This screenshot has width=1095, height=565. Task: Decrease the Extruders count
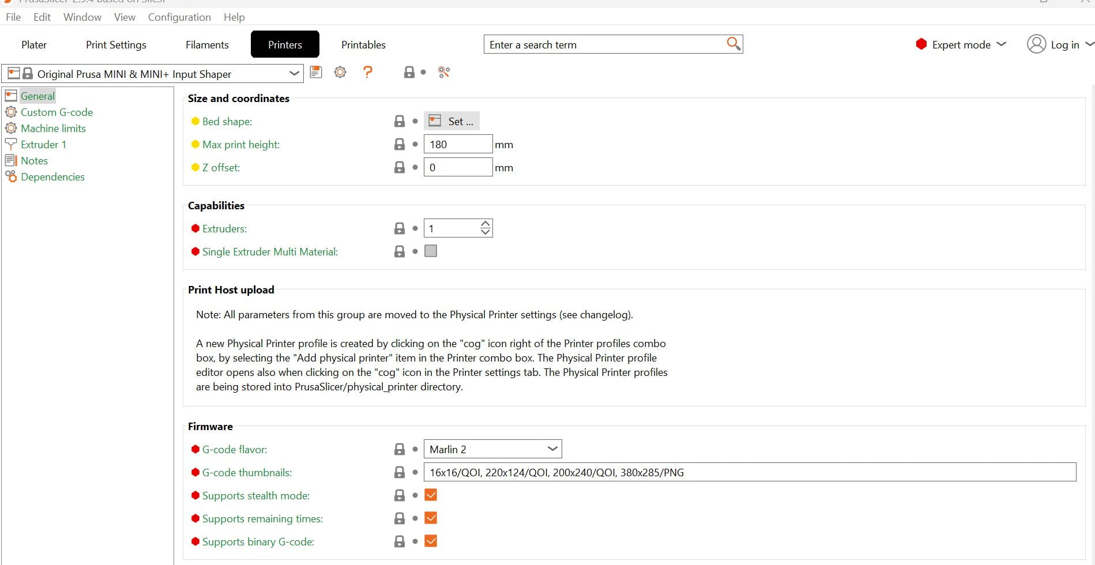click(x=486, y=232)
